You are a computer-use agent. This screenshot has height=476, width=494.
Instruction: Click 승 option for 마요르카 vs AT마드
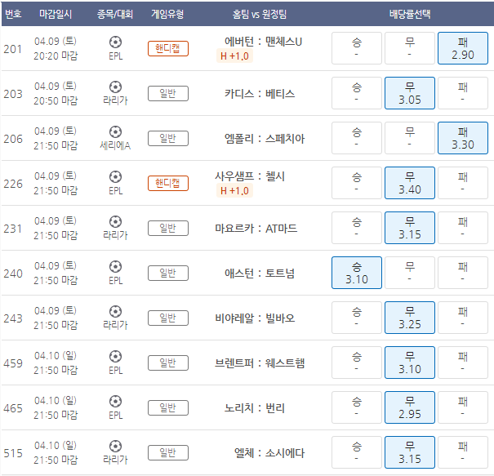click(357, 228)
